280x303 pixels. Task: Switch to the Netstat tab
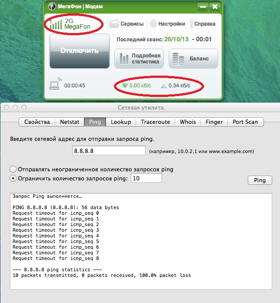tap(70, 122)
